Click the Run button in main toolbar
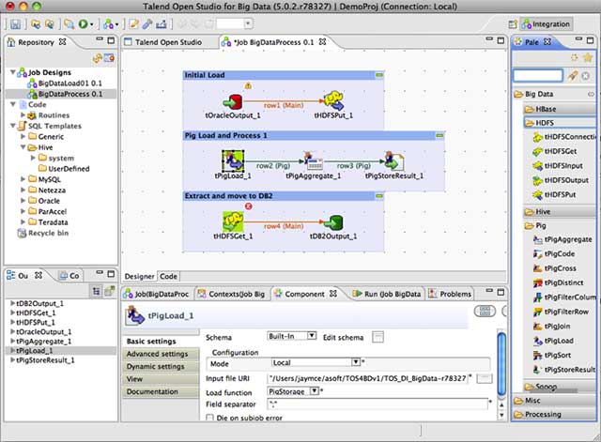Screen dimensions: 601x442 (x=85, y=23)
